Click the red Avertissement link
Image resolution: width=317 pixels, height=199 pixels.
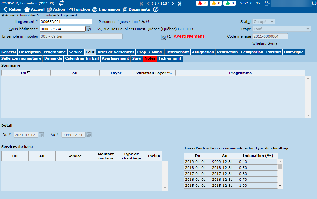[189, 36]
